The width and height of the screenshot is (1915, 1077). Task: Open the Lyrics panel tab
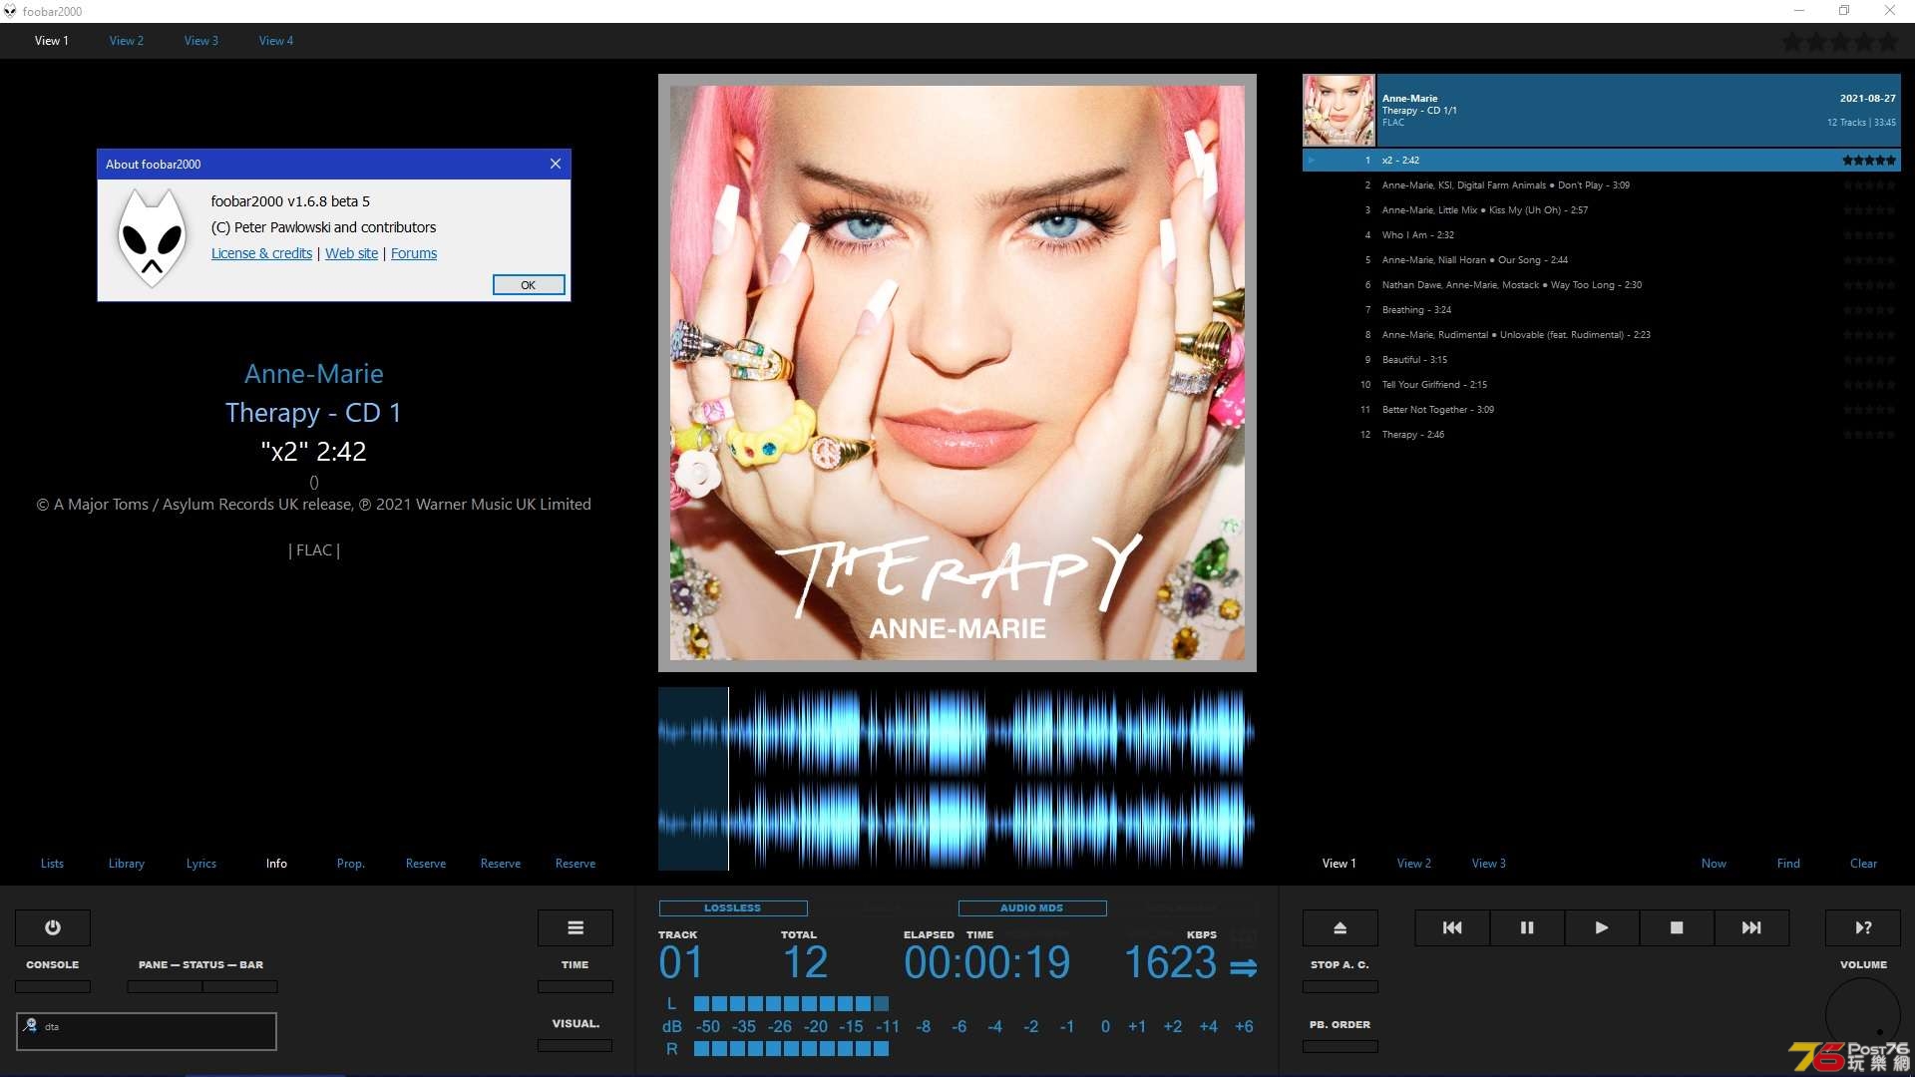201,864
